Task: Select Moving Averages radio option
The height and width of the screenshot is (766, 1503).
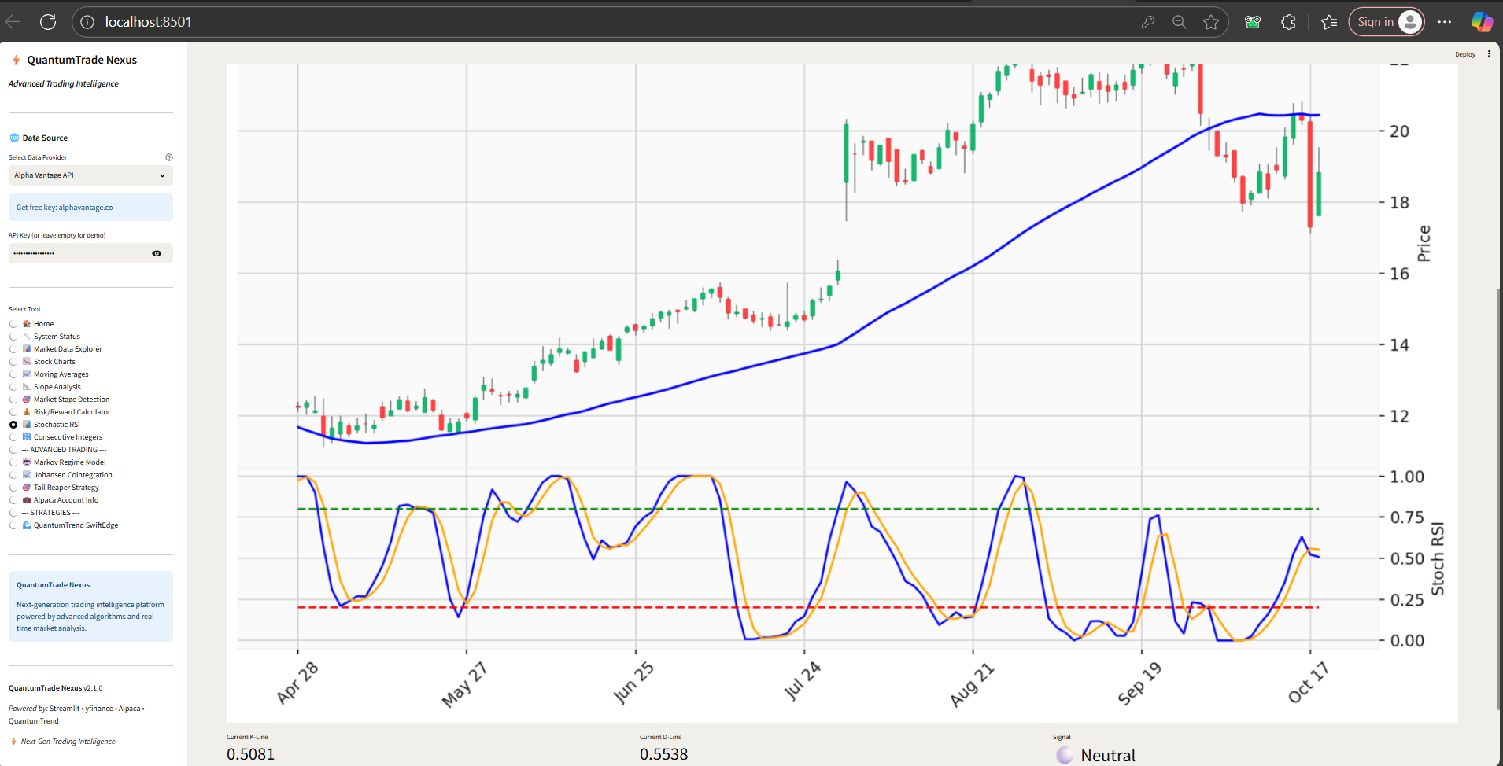Action: click(x=13, y=374)
